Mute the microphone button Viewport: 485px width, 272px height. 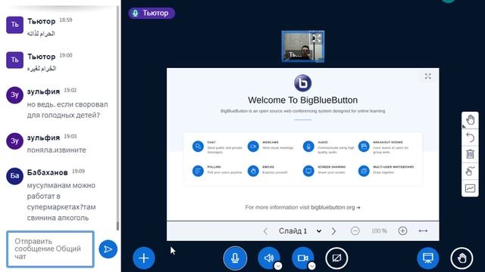point(235,258)
